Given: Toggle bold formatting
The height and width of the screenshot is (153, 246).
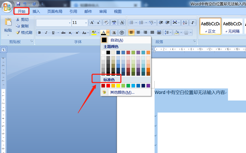Looking at the screenshot, I should [40, 33].
